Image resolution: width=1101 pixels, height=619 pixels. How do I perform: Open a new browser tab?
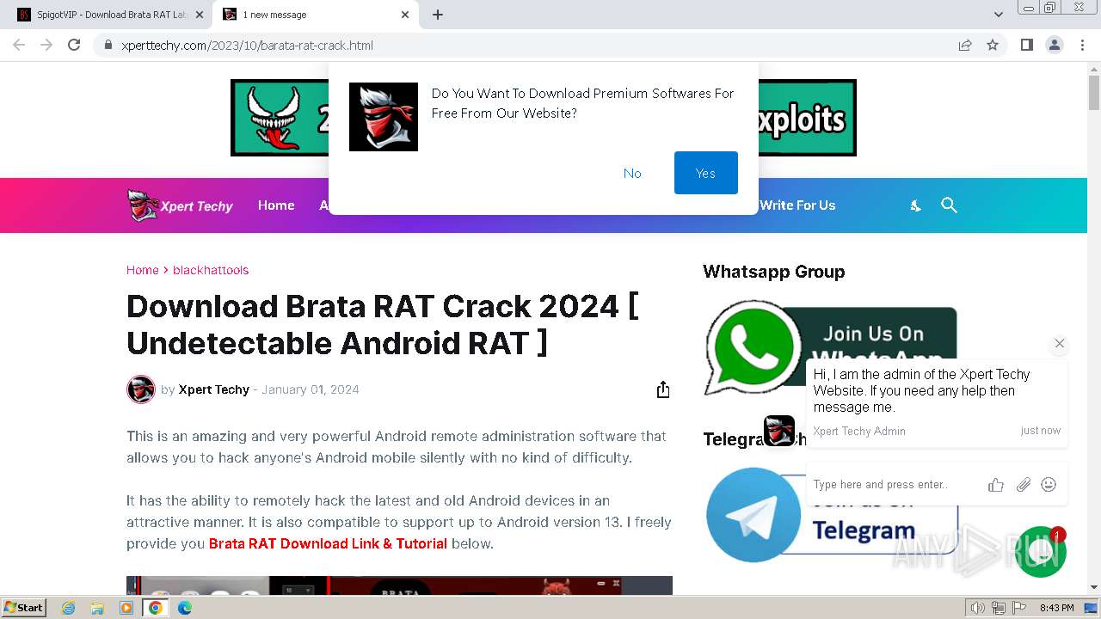[438, 15]
